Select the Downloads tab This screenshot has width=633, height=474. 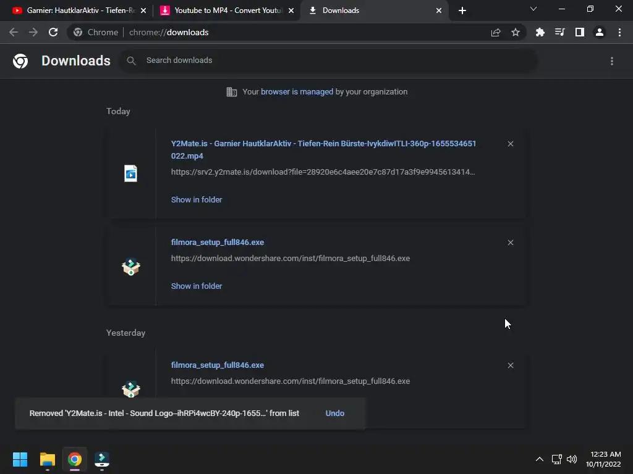(373, 10)
